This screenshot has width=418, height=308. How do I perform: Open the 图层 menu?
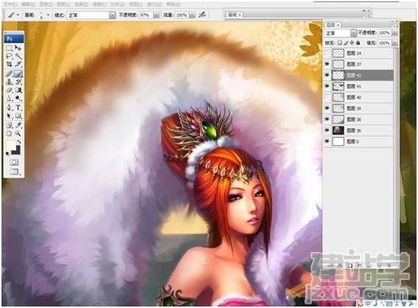click(63, 4)
